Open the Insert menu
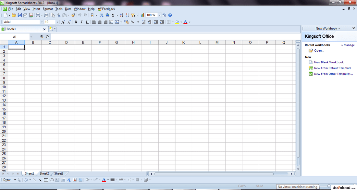Screen dimensions: 357x190 tap(36, 9)
